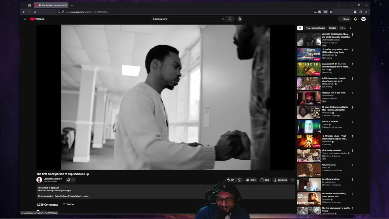Open subscription notification bell dropdown
This screenshot has height=219, width=389.
click(71, 180)
